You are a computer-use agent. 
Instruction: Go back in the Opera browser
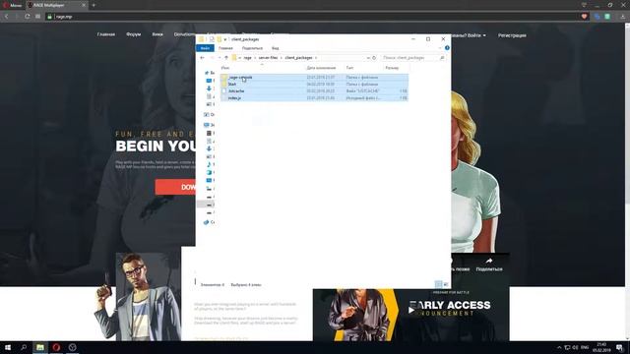[x=7, y=17]
